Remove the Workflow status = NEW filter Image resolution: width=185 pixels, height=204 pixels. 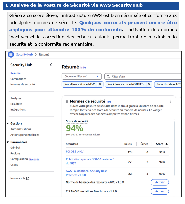tap(100, 84)
